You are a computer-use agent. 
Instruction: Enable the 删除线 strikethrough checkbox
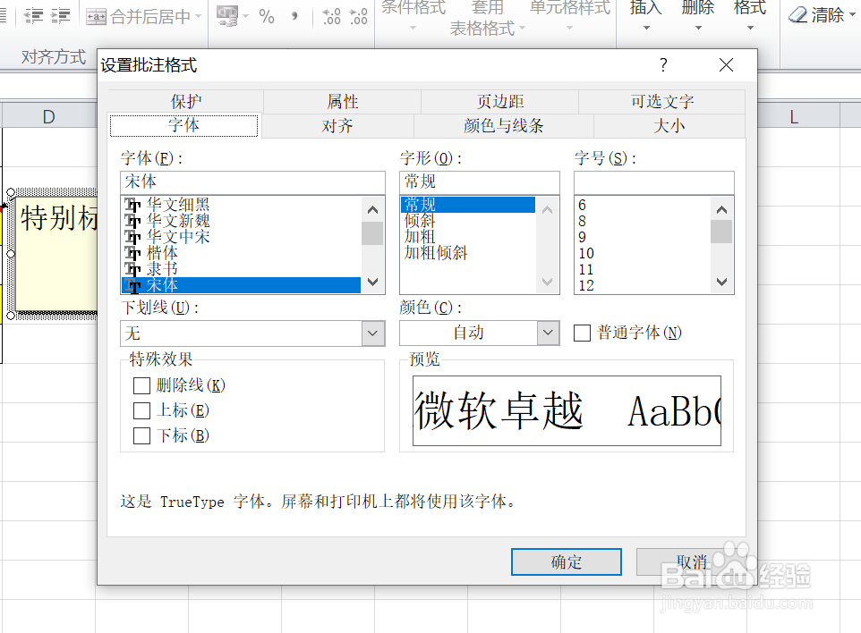click(x=141, y=385)
